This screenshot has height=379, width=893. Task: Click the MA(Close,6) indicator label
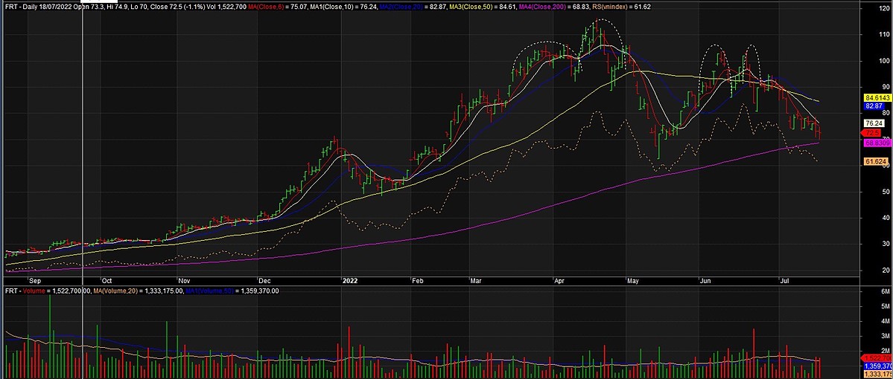[296, 4]
